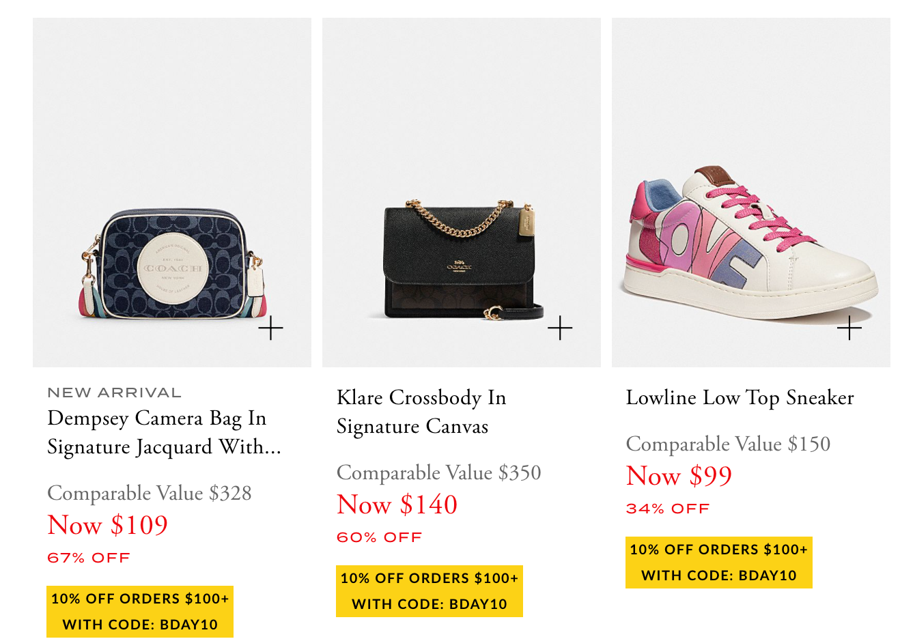Open the Dempsey Camera Bag product image
The image size is (900, 639).
click(172, 193)
